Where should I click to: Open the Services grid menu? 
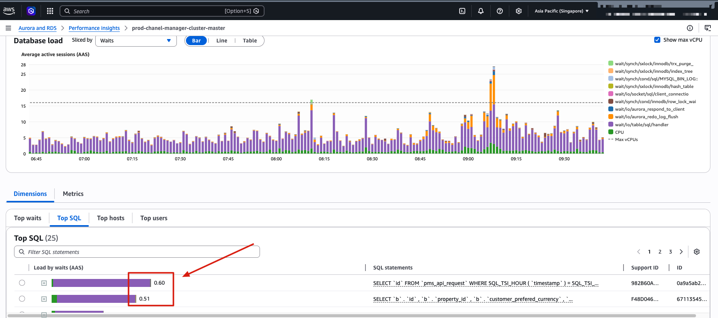coord(50,11)
